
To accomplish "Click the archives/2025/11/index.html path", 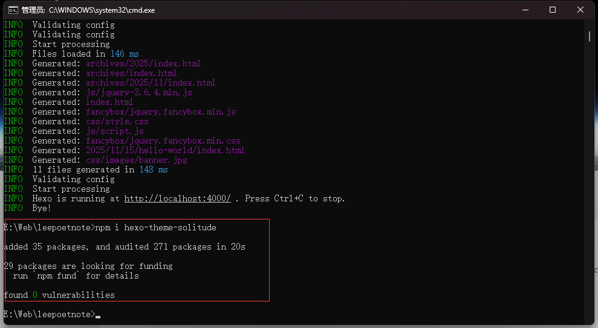I will (150, 83).
